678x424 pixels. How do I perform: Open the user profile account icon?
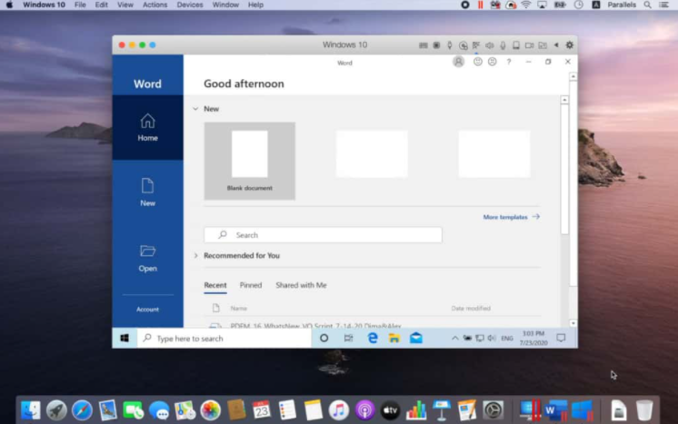tap(458, 62)
